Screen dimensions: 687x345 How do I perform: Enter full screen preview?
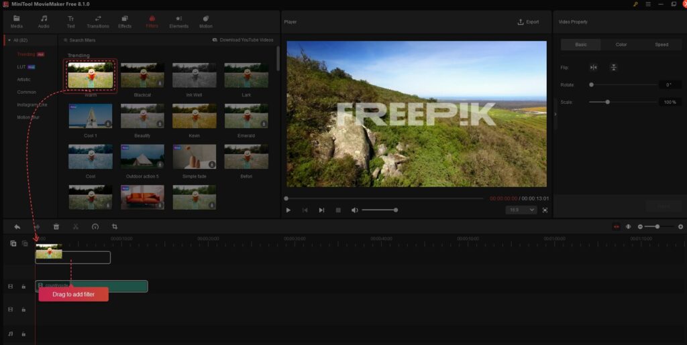click(545, 210)
